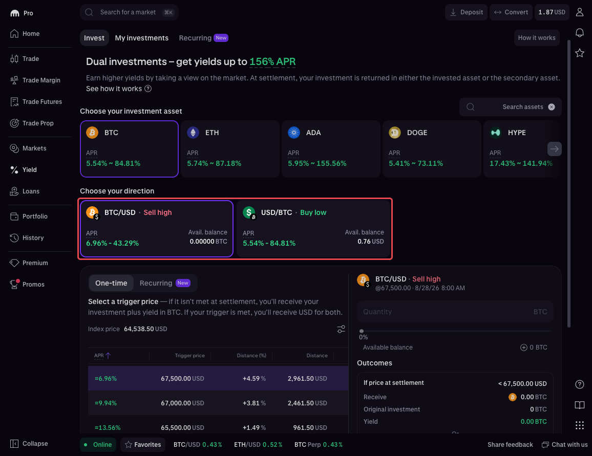
Task: Click the plus icon next to 0 BTC
Action: (x=524, y=348)
